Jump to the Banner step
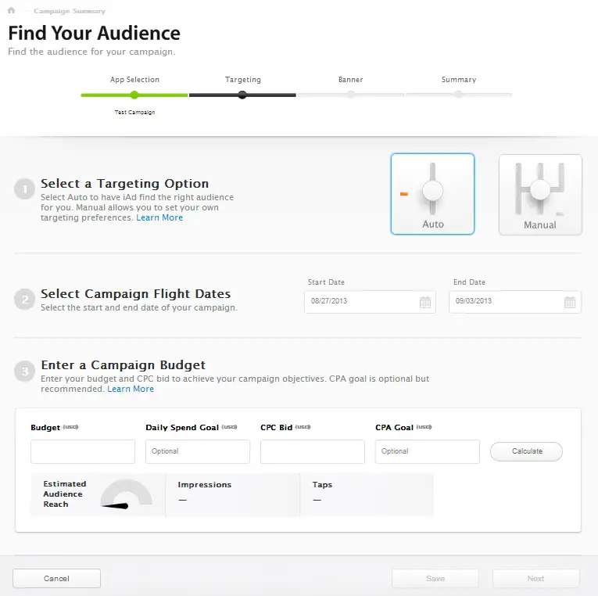 tap(350, 95)
